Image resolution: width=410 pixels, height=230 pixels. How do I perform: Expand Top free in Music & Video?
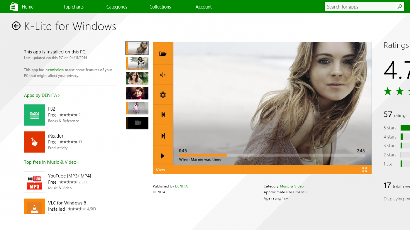click(x=51, y=162)
